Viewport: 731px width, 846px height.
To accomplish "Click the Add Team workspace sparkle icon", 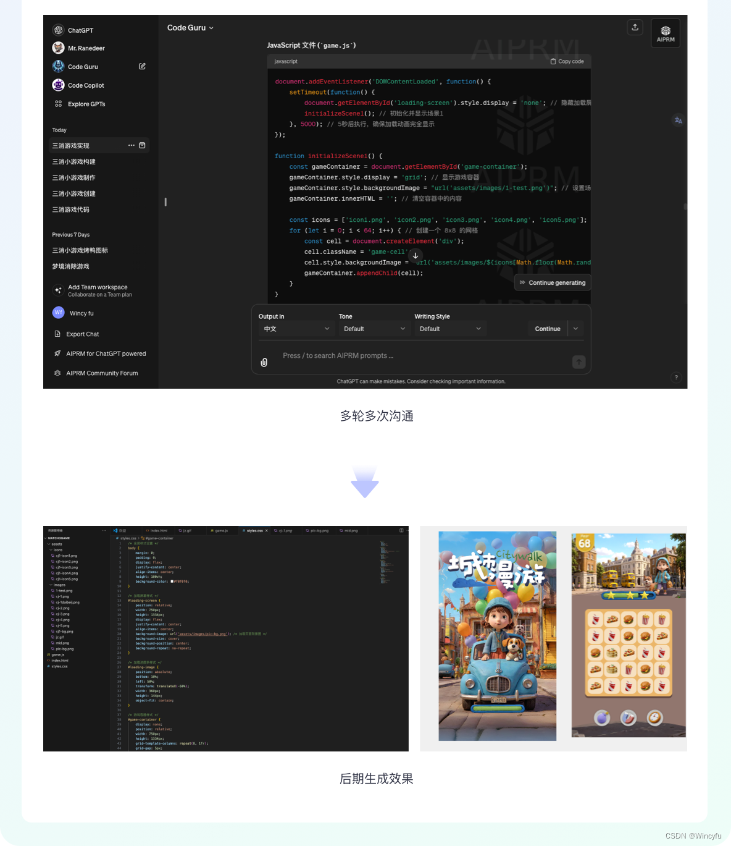I will 58,290.
